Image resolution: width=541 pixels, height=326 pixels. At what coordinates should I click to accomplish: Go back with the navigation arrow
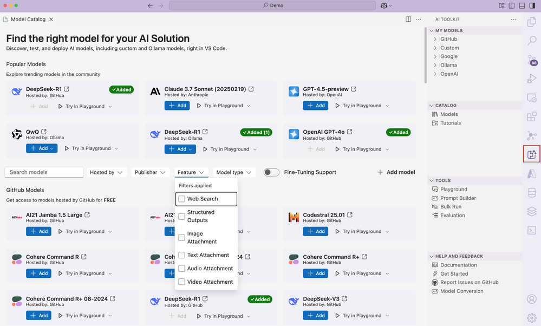click(150, 5)
